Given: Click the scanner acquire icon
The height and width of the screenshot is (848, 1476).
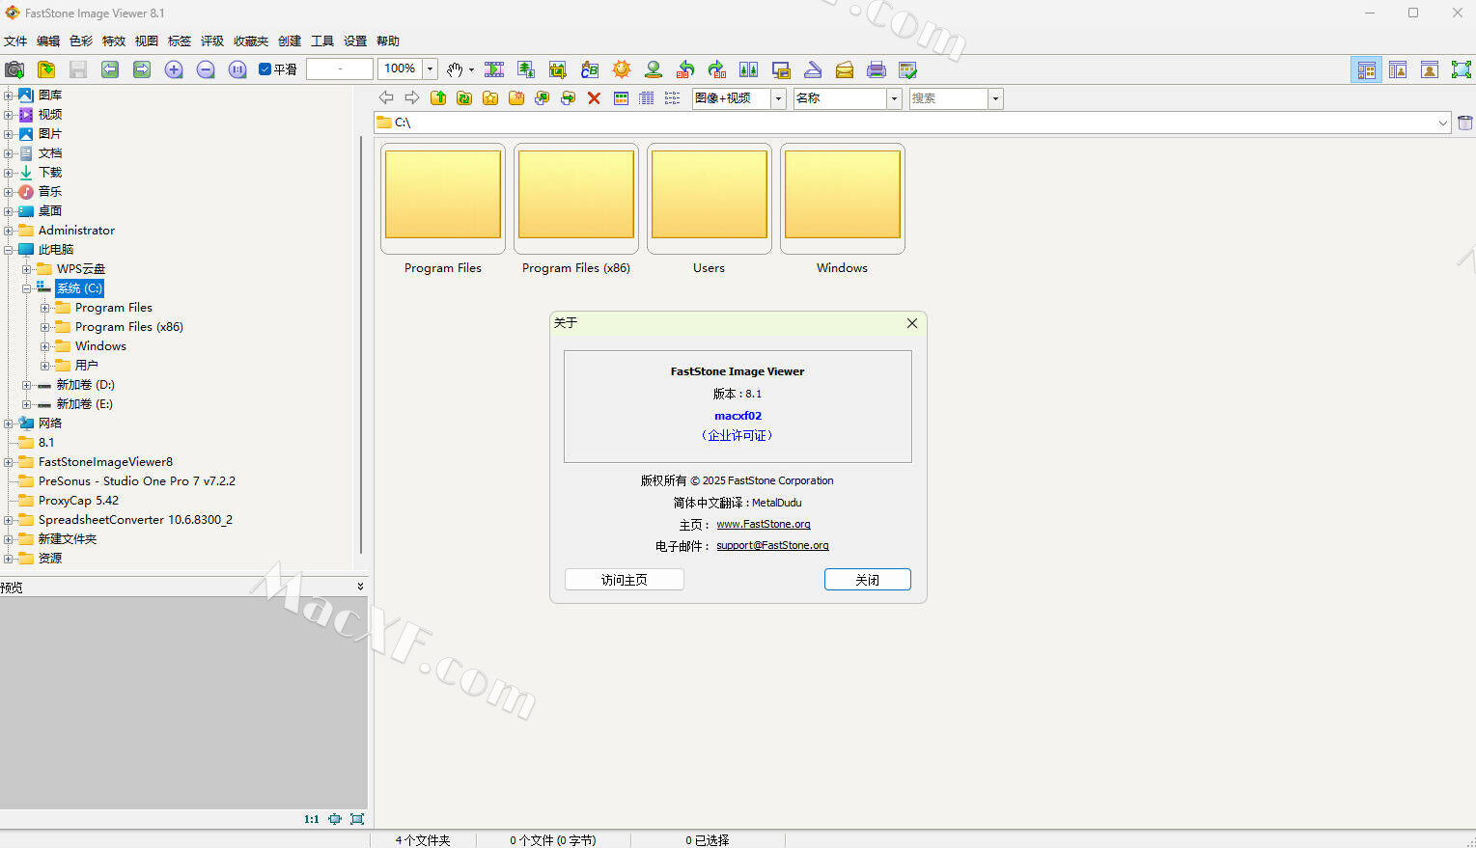Looking at the screenshot, I should tap(813, 69).
